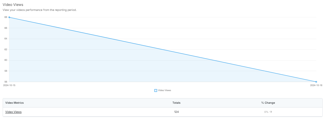This screenshot has width=325, height=119.
Task: Click the arrow icon next to 0%
Action: coord(271,112)
